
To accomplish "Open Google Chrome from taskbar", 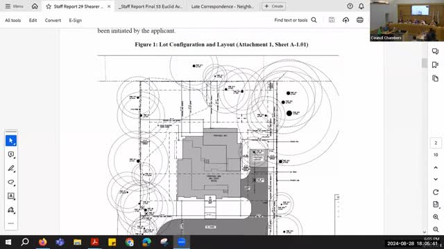I will coord(130,242).
